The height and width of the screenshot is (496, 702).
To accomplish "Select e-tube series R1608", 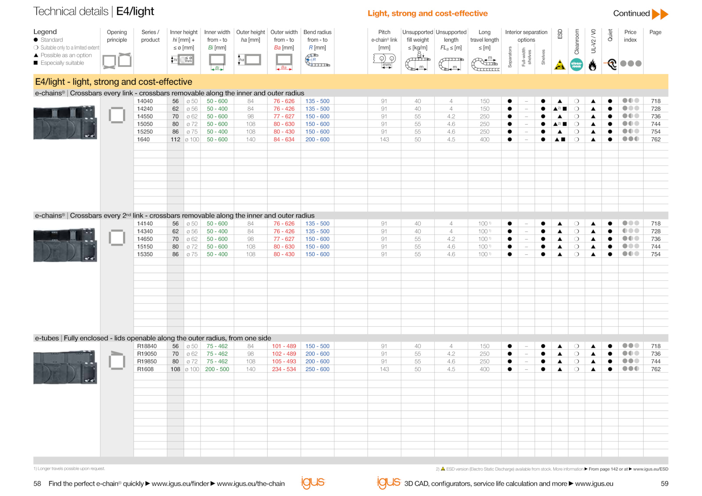I will pyautogui.click(x=146, y=369).
